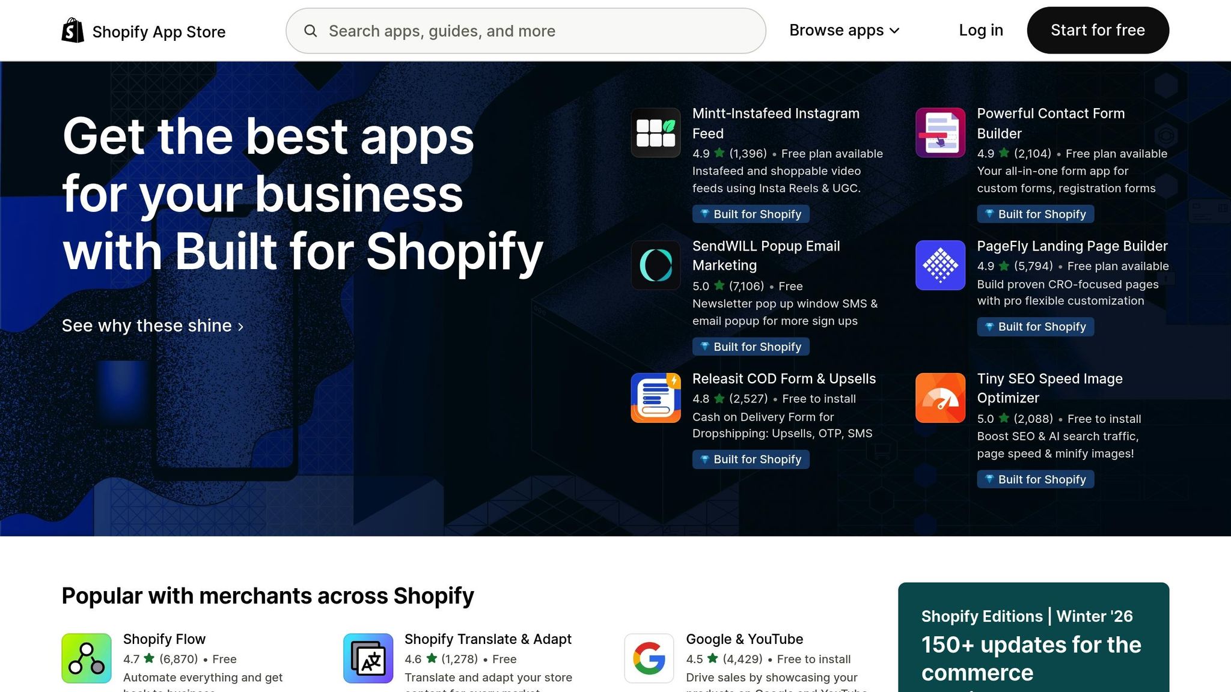Click the search apps, guides, and more field

pos(523,31)
